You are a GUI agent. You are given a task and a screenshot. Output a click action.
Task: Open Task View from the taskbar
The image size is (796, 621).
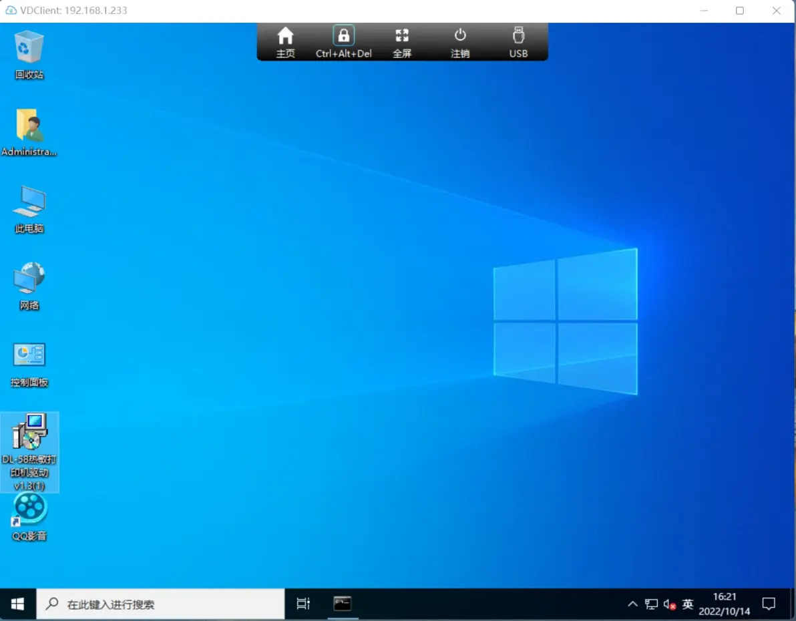[303, 604]
